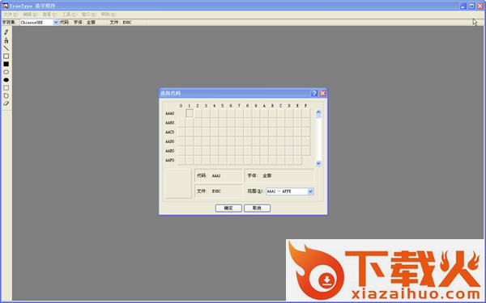This screenshot has width=486, height=303.
Task: Select code cell in row AAC0 column 3
Action: coord(206,132)
